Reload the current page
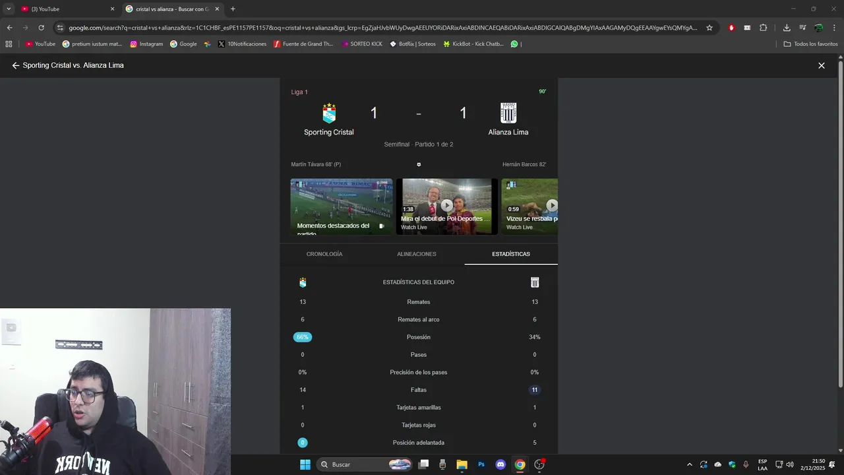Image resolution: width=844 pixels, height=475 pixels. click(x=41, y=28)
